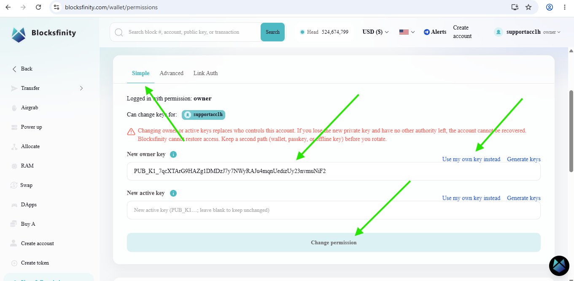Open the browser profile icon
Screen dimensions: 574x281
[550, 7]
